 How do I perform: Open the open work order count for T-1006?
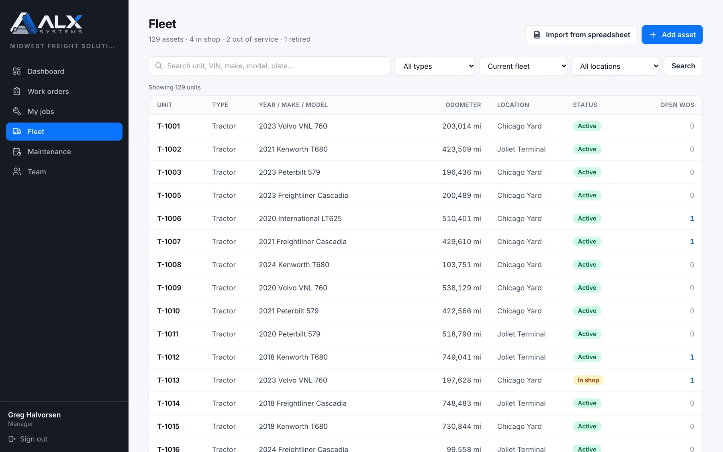[x=692, y=219]
